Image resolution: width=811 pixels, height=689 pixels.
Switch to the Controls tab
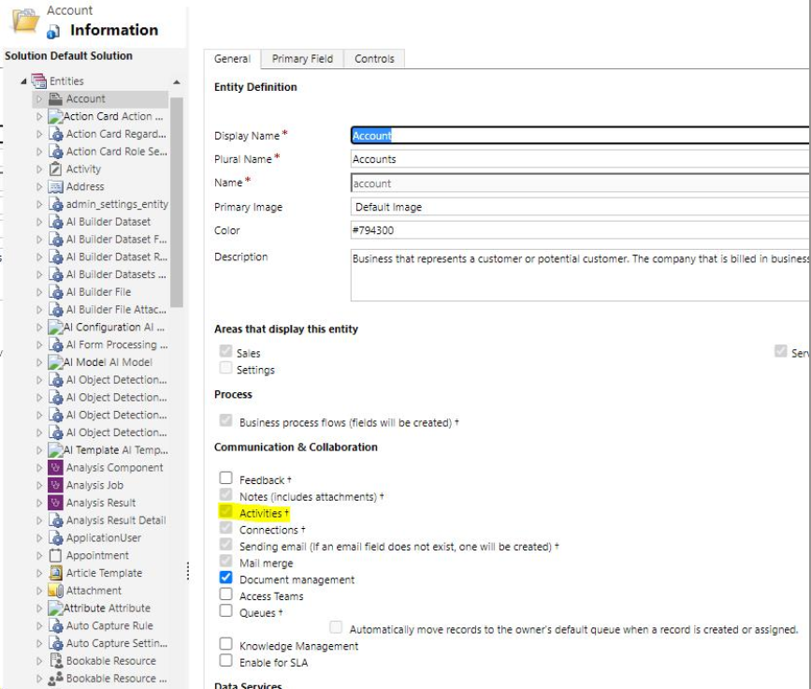click(x=374, y=59)
